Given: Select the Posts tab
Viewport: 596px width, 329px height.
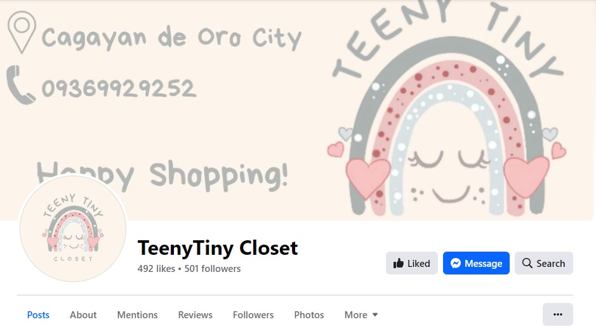Looking at the screenshot, I should (38, 314).
